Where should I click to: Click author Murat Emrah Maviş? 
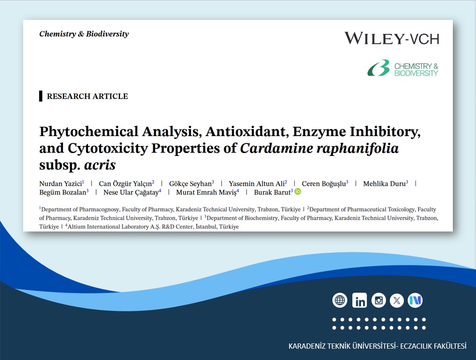point(206,192)
